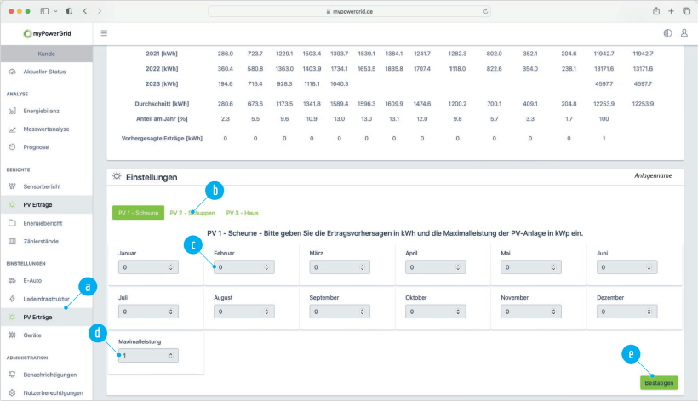Screen dimensions: 698x401
Task: Reload the page via the address bar icon
Action: 485,12
